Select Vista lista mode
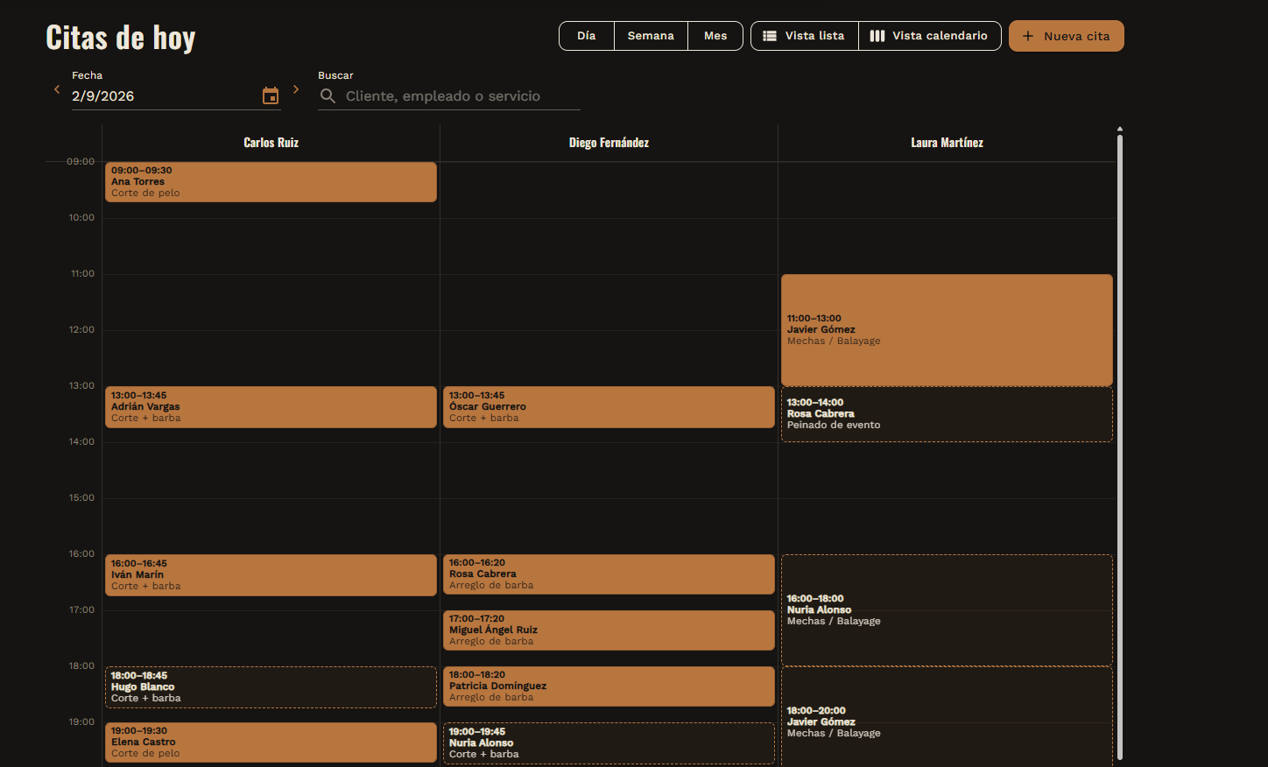Image resolution: width=1268 pixels, height=767 pixels. pos(805,36)
